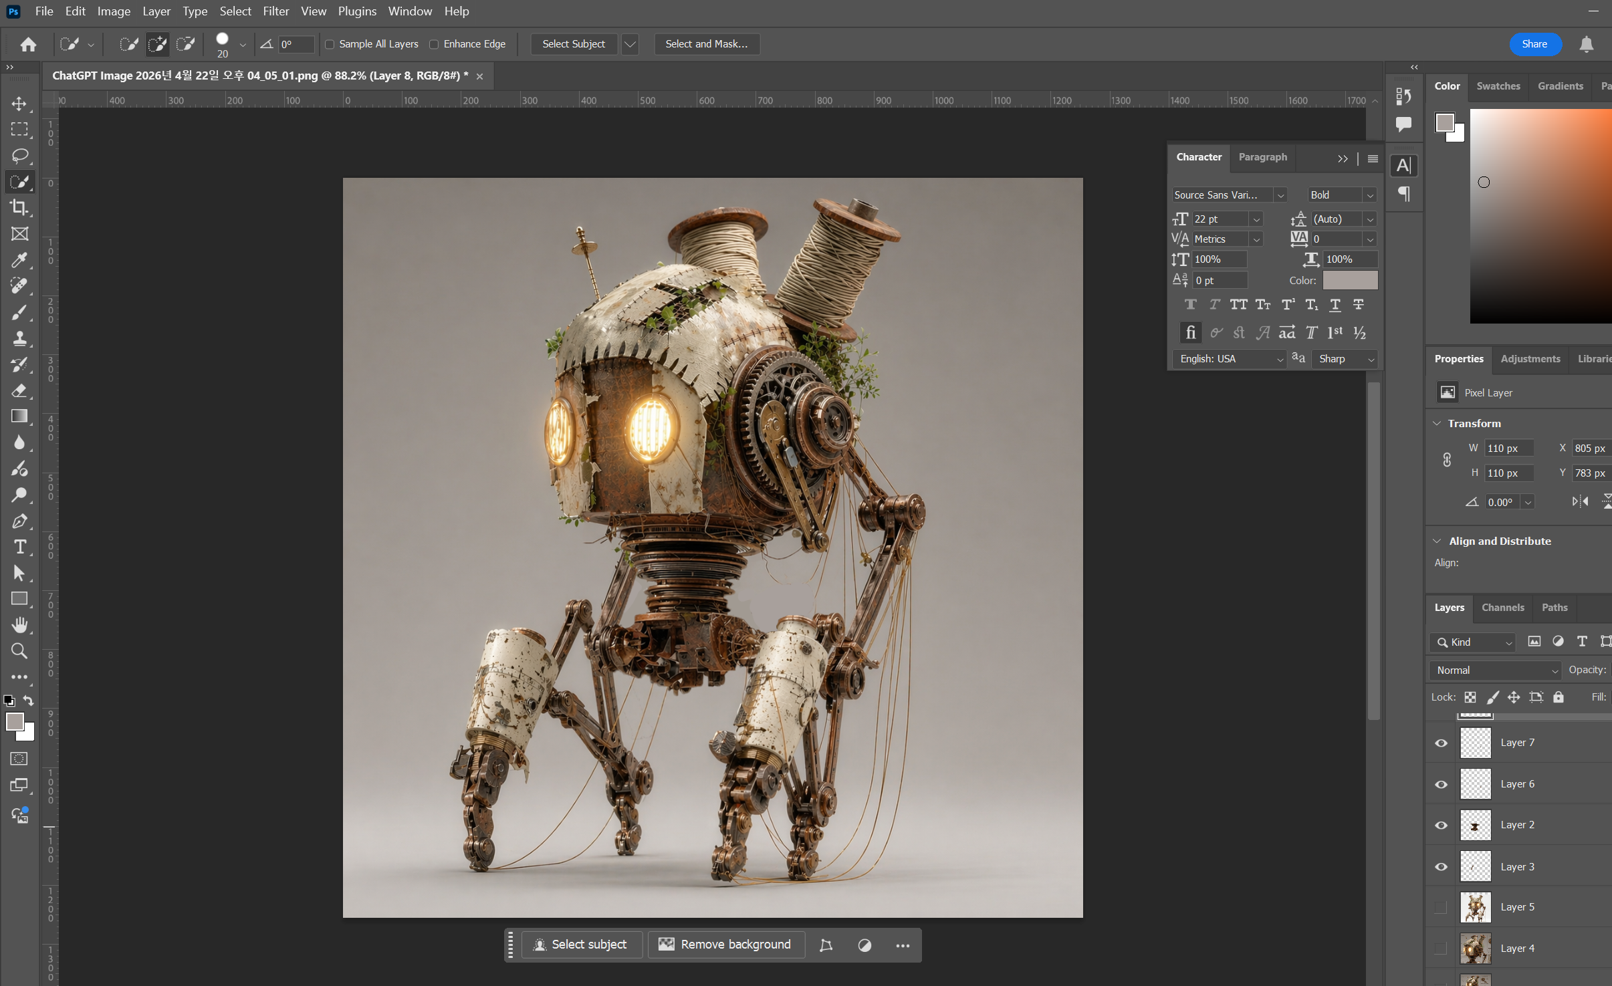The height and width of the screenshot is (986, 1612).
Task: Collapse the Transform section
Action: tap(1437, 423)
